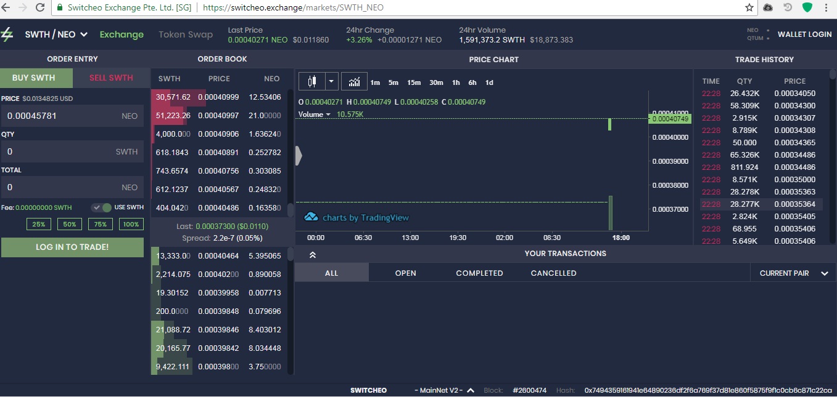The width and height of the screenshot is (837, 397).
Task: Show ALL transactions tab
Action: [x=332, y=273]
